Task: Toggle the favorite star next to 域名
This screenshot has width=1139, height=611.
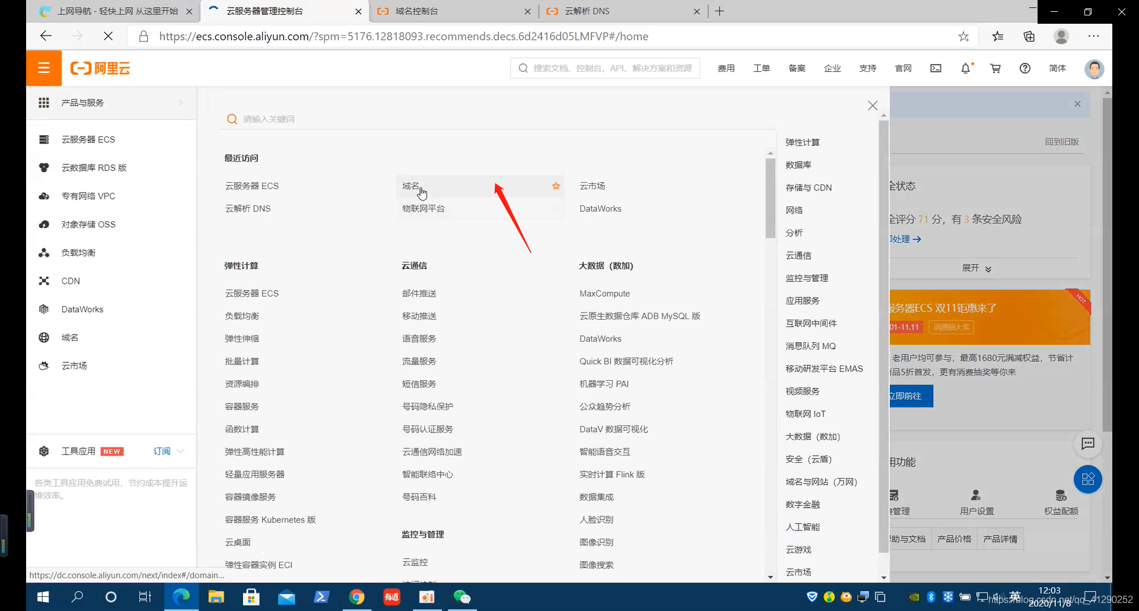Action: pos(556,186)
